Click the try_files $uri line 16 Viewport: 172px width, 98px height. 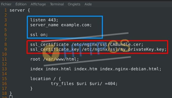click(x=84, y=84)
